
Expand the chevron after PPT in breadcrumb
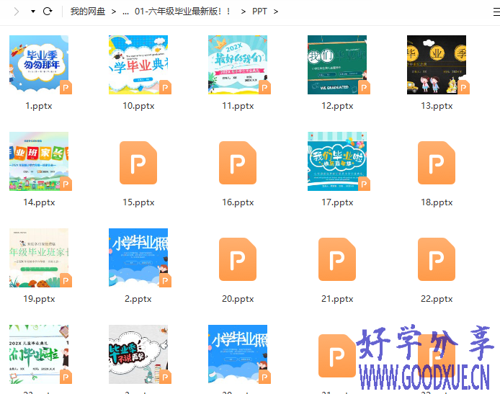point(276,12)
